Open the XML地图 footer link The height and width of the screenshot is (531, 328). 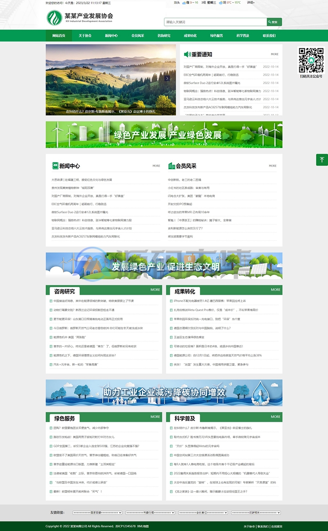(143, 526)
